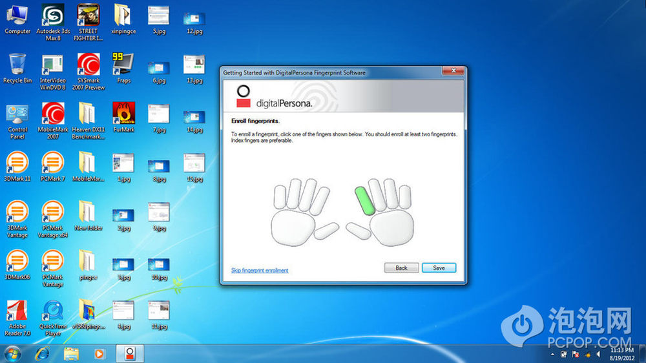Select the left hand's index finger
The height and width of the screenshot is (363, 646).
[320, 201]
